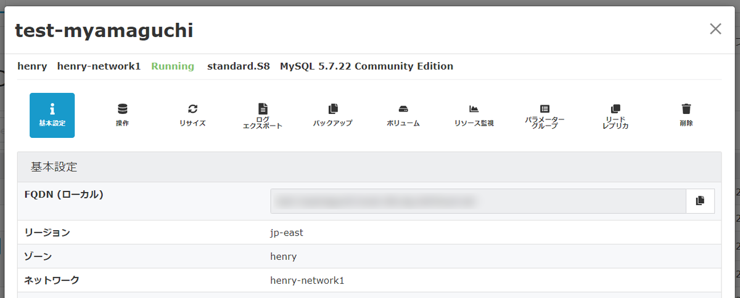This screenshot has width=740, height=298.
Task: Click the blurred FQDN (ローカル) field
Action: (478, 201)
